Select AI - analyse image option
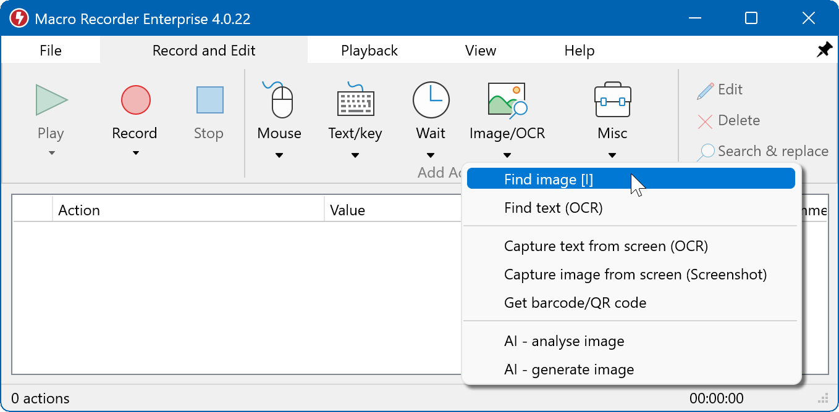This screenshot has height=412, width=839. (563, 341)
